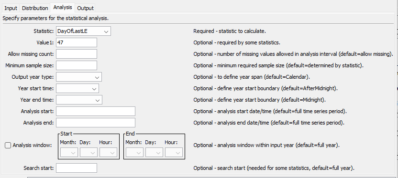Click the 'Optional - analysis start date/time' note

click(x=270, y=111)
